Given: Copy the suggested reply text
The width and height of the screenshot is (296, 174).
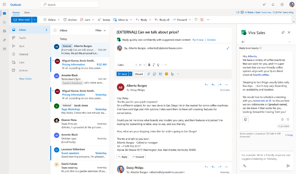Looking at the screenshot, I should 246,119.
